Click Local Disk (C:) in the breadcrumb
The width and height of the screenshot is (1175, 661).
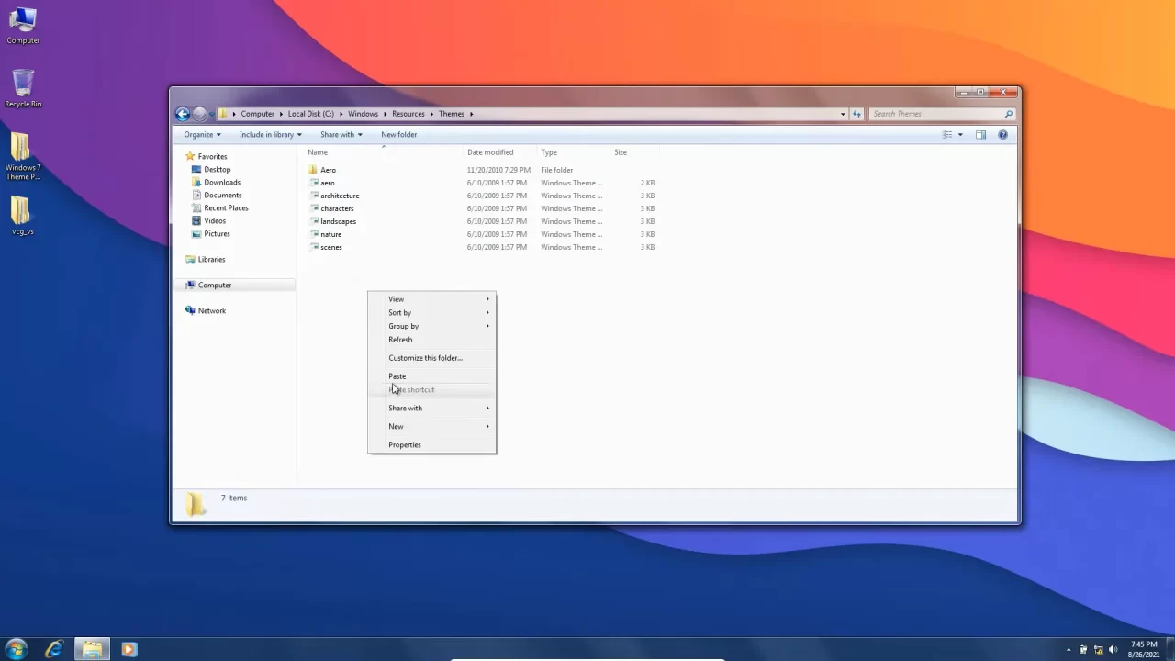click(311, 114)
